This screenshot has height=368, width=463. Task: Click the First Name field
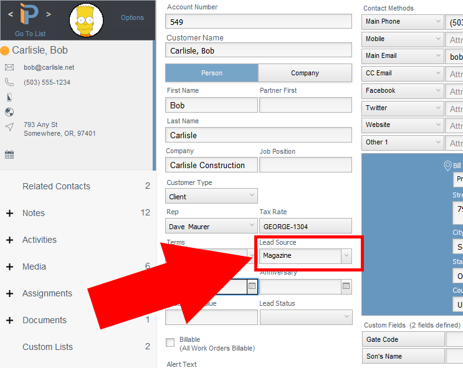pyautogui.click(x=211, y=105)
